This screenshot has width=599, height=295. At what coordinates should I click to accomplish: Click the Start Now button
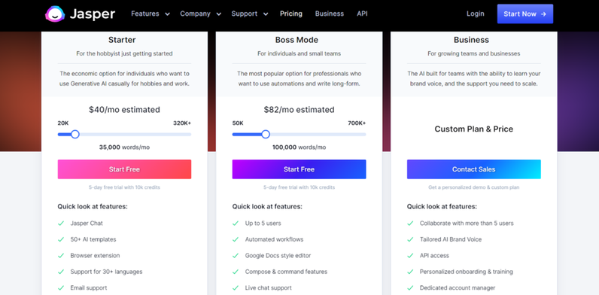(525, 14)
